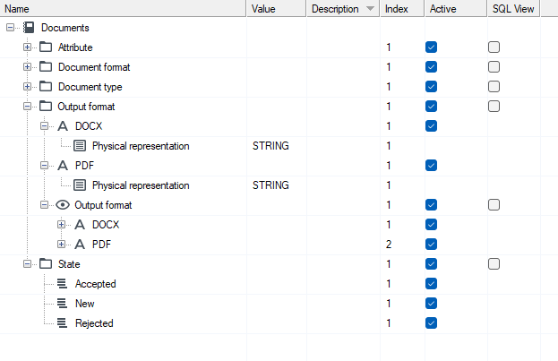Uncheck Active for Document format row

click(x=431, y=66)
